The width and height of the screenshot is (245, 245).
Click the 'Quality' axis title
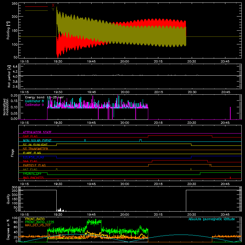pos(8,199)
